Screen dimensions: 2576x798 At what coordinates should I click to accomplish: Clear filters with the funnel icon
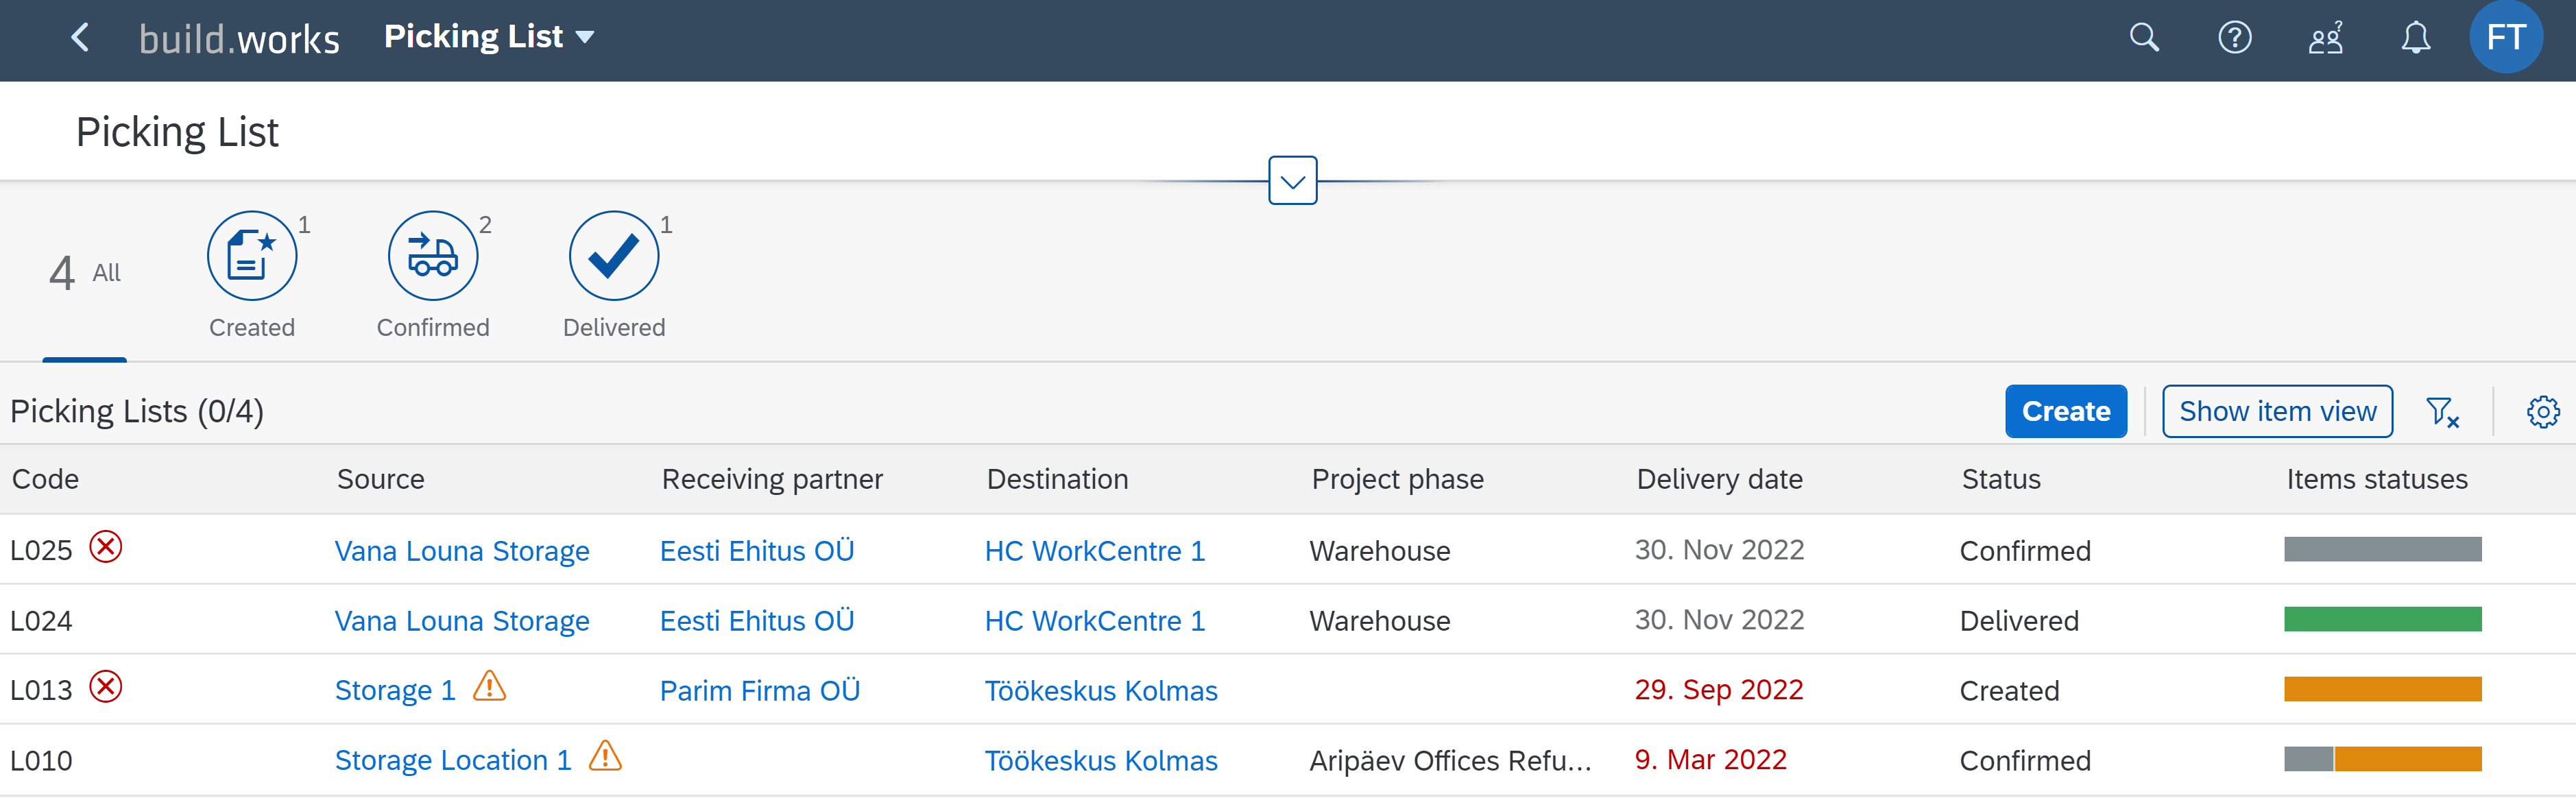click(2442, 411)
